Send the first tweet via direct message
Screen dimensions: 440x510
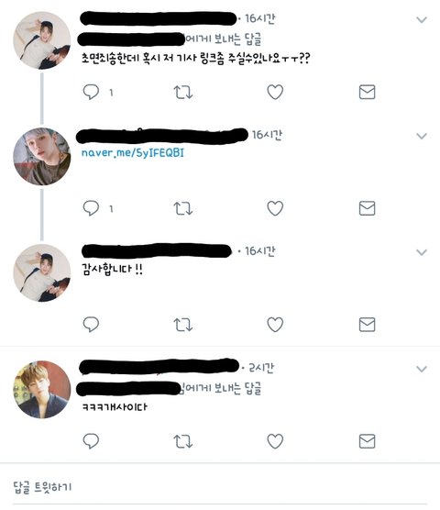coord(368,92)
